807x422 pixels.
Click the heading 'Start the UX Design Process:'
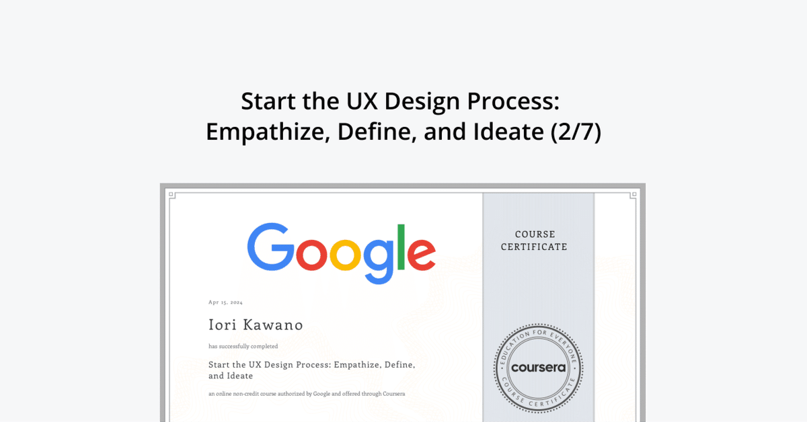[x=400, y=101]
